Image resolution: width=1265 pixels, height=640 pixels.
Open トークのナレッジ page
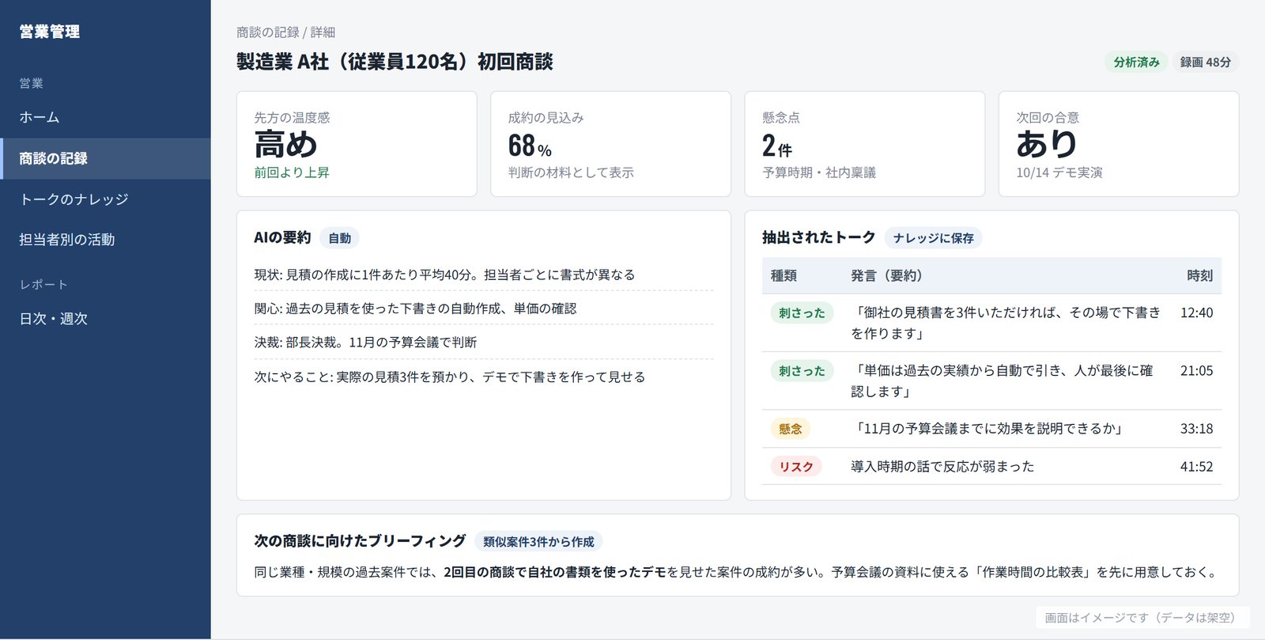tap(105, 199)
